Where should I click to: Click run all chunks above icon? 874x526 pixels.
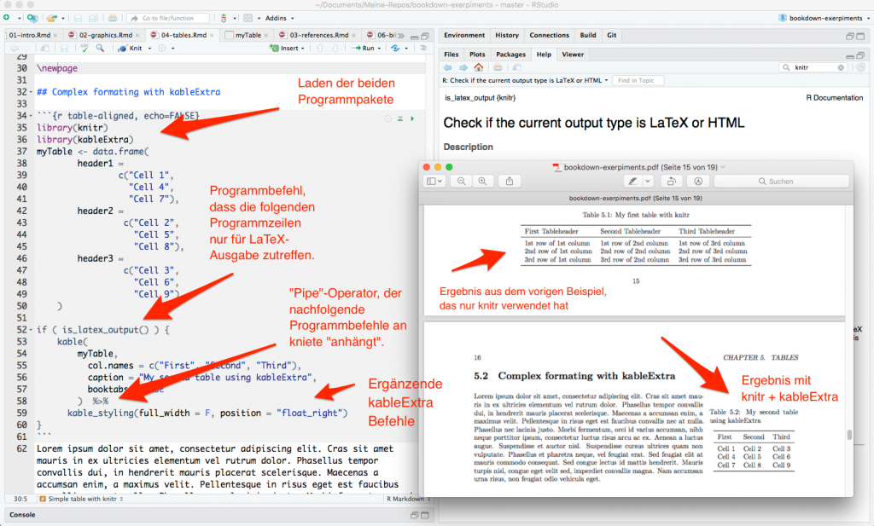click(400, 118)
